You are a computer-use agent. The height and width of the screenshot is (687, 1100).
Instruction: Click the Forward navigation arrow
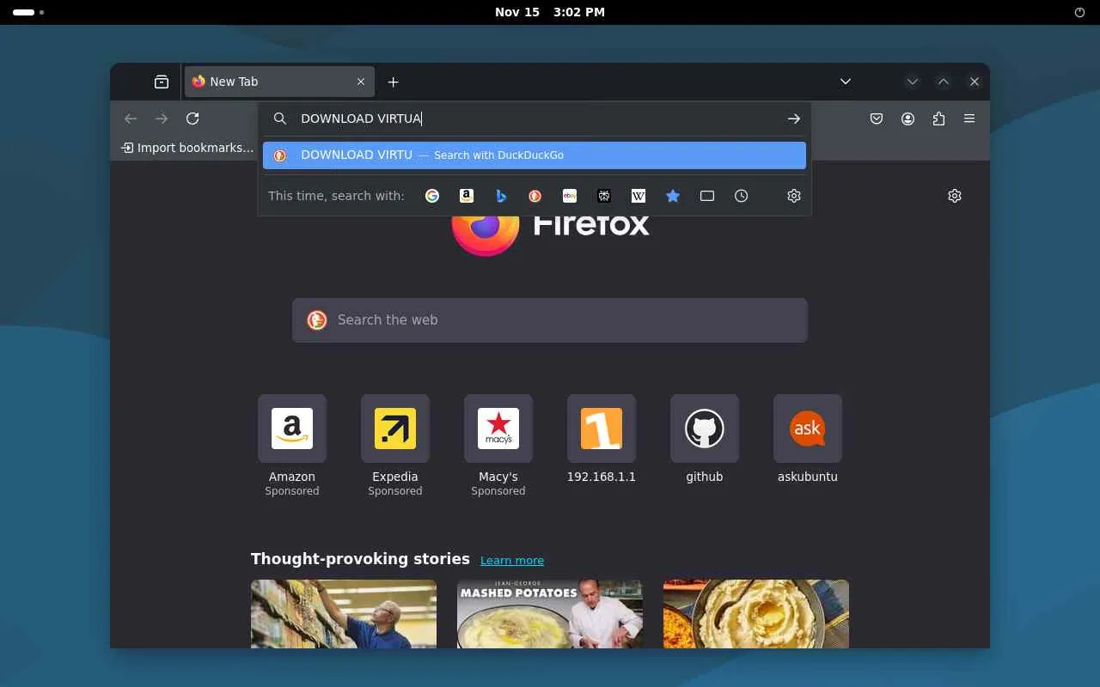pyautogui.click(x=162, y=119)
